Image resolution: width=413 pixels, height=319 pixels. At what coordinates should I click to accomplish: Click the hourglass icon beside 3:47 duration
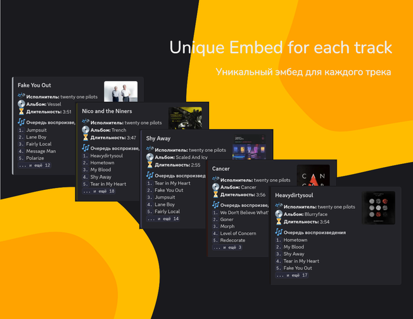(x=86, y=137)
